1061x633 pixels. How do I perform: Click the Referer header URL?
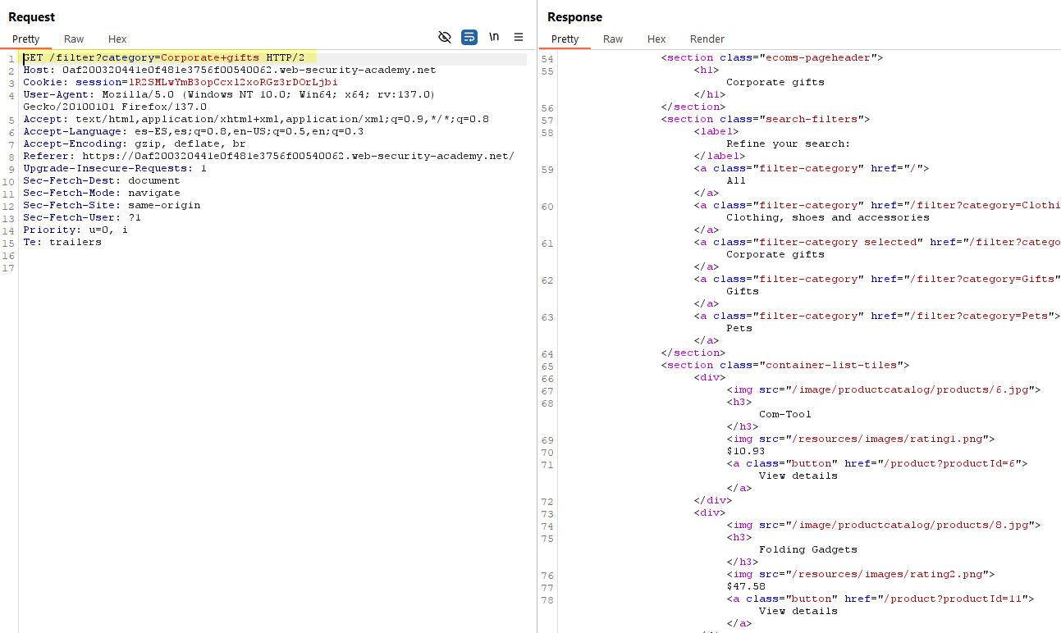299,157
